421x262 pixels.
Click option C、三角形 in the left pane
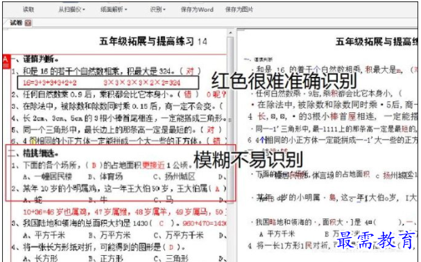(171, 259)
